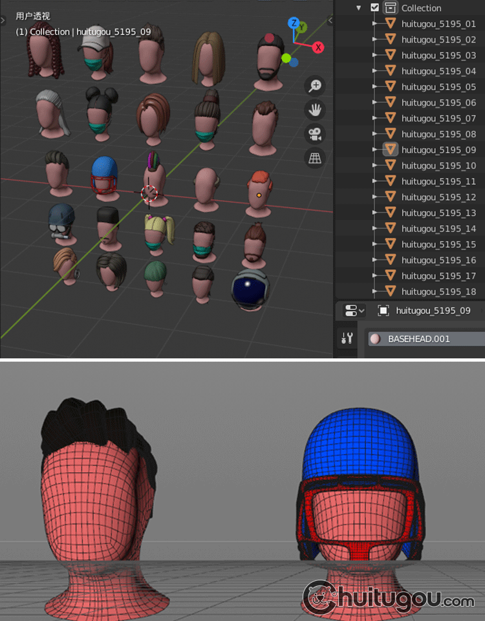Click the huitugou_5195_09 object name field
This screenshot has height=621, width=485.
433,310
